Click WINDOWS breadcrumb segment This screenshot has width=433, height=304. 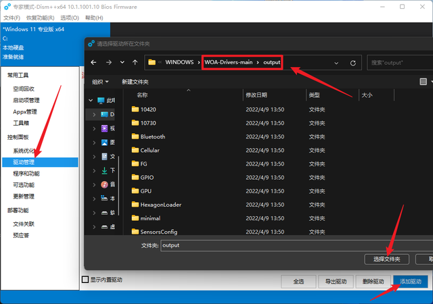point(179,62)
